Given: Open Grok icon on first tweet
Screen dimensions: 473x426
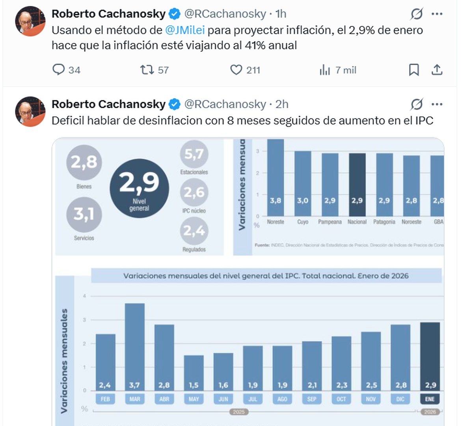Looking at the screenshot, I should pos(416,14).
